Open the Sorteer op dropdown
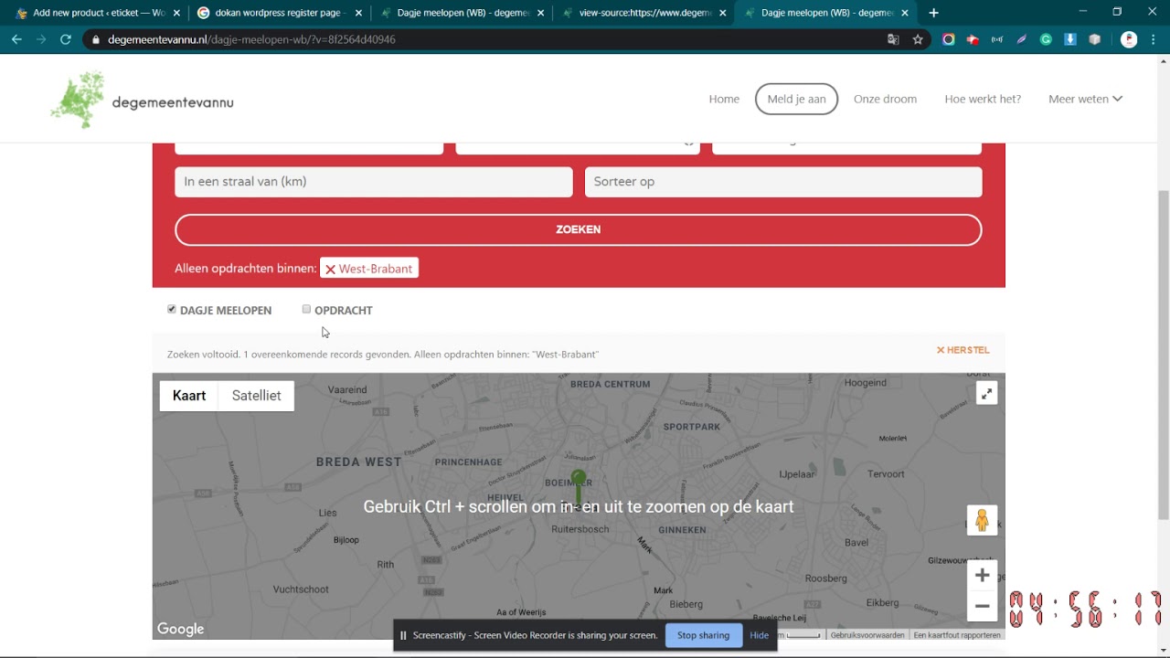 point(783,181)
